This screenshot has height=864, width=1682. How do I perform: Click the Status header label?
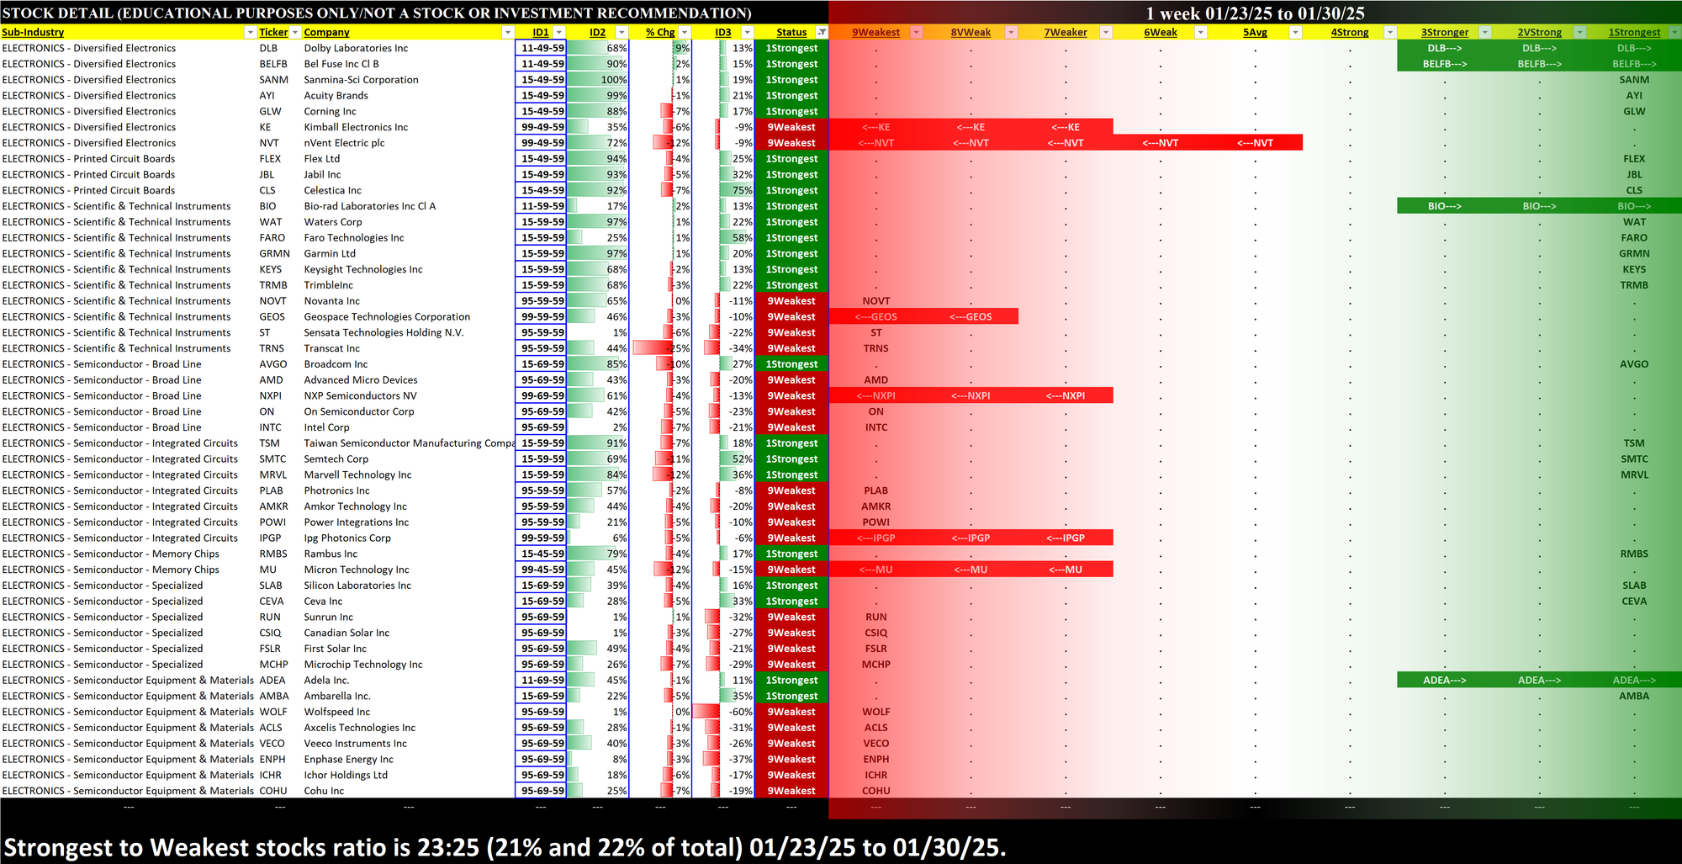(791, 32)
